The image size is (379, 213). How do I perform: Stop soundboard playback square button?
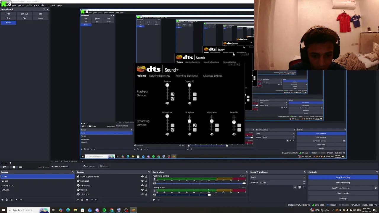click(14, 167)
